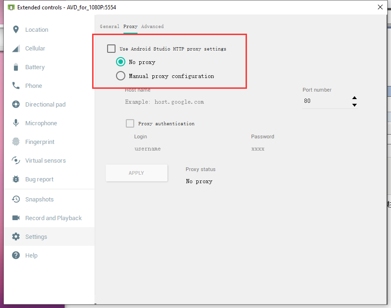Screen dimensions: 391x308
Task: Click the Phone handset icon
Action: click(x=16, y=86)
